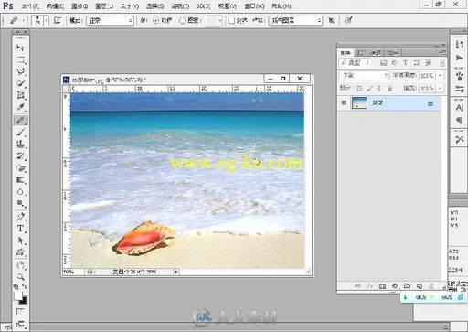
Task: Select the 取样 source radio button
Action: (155, 21)
